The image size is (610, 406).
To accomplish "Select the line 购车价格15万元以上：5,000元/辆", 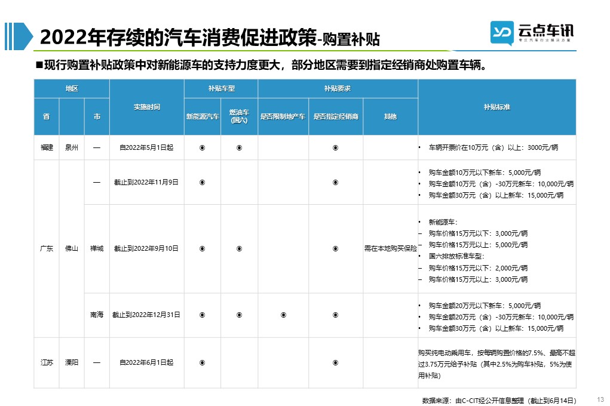I will [478, 245].
